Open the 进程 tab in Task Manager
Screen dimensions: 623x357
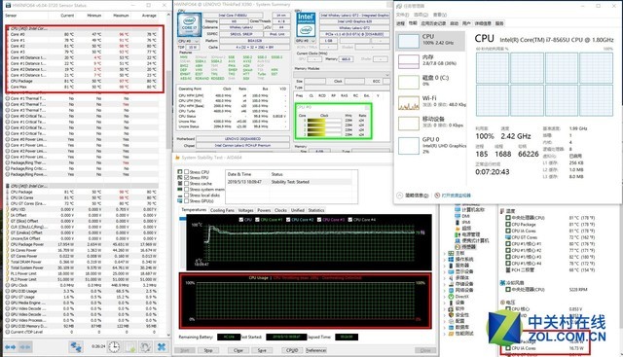pyautogui.click(x=400, y=23)
